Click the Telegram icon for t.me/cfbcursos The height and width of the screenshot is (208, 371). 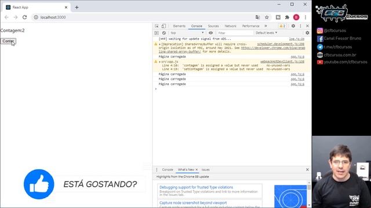tap(320, 47)
